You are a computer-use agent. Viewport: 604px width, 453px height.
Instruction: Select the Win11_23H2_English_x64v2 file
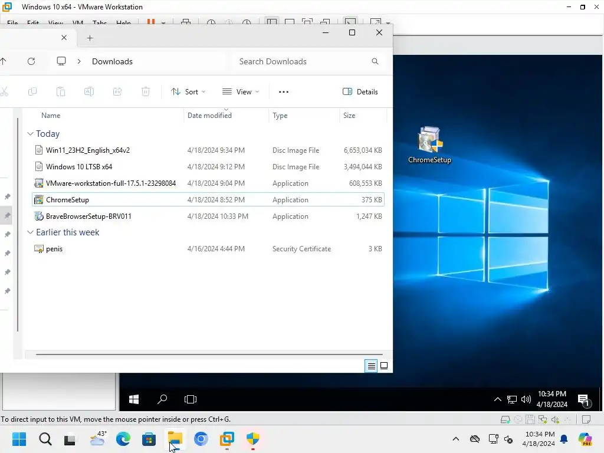pos(208,150)
